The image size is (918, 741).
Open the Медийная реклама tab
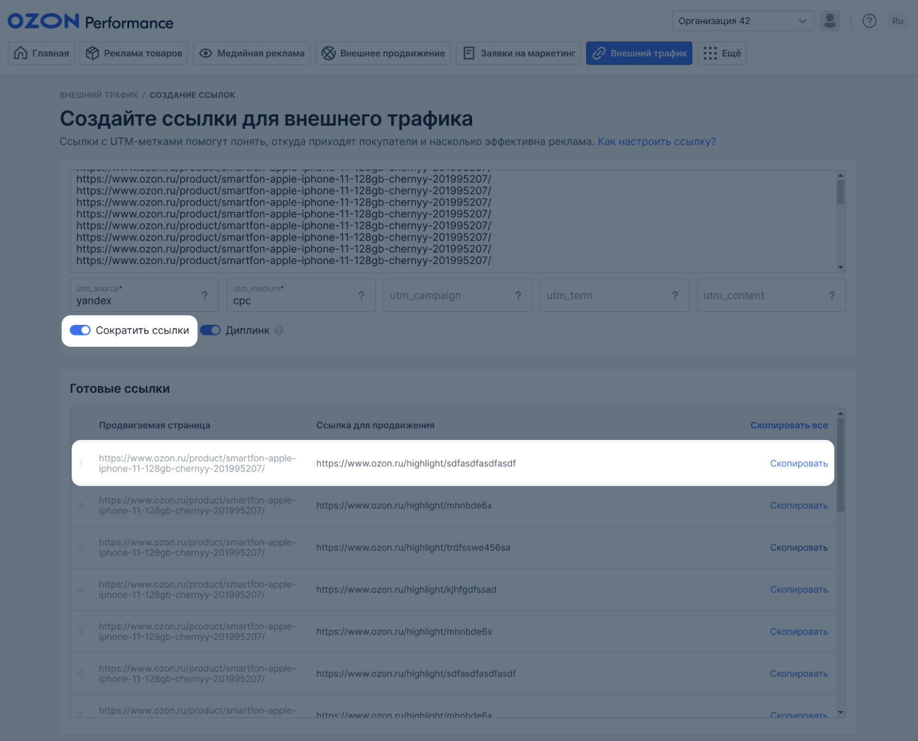[252, 53]
